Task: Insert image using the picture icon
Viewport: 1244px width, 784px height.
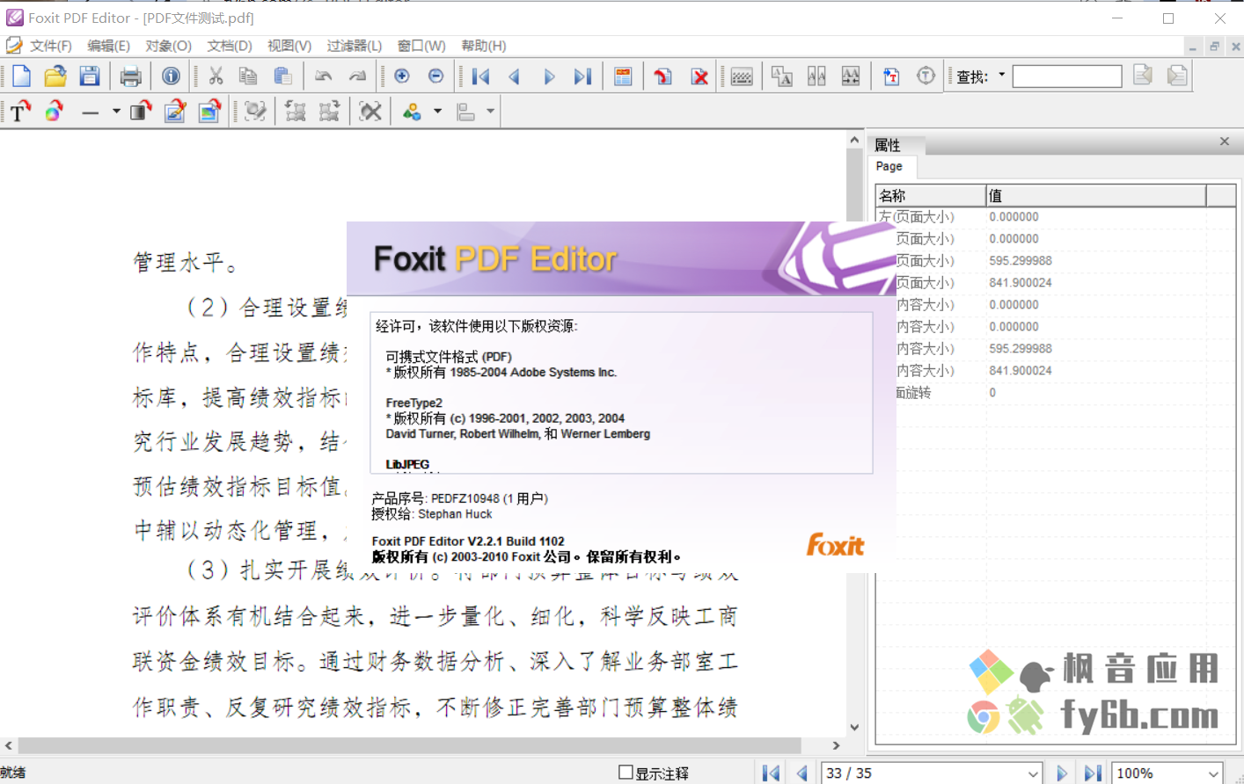Action: click(x=209, y=112)
